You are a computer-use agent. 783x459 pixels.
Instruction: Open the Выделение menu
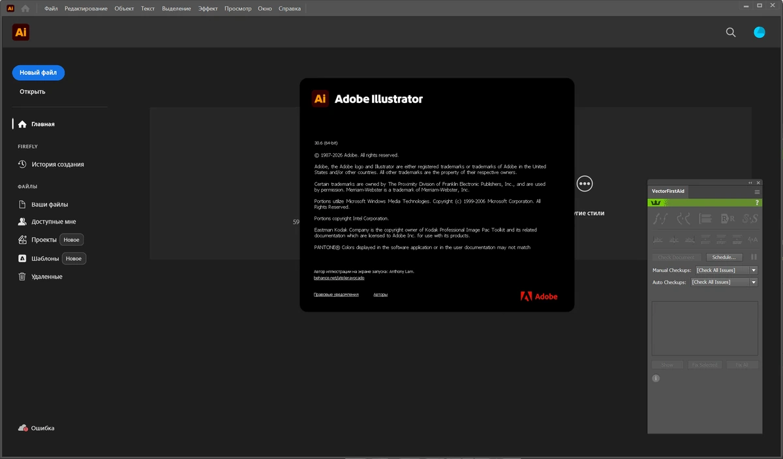(x=176, y=8)
